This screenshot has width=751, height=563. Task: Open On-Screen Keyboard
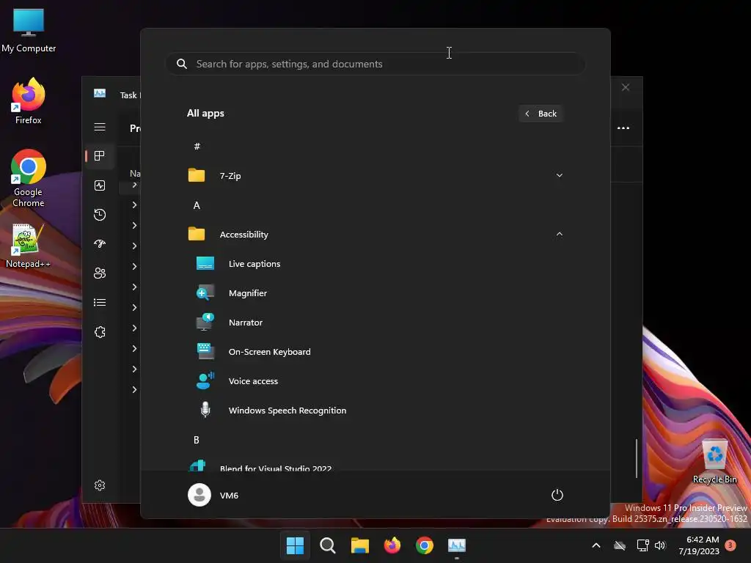click(x=375, y=352)
